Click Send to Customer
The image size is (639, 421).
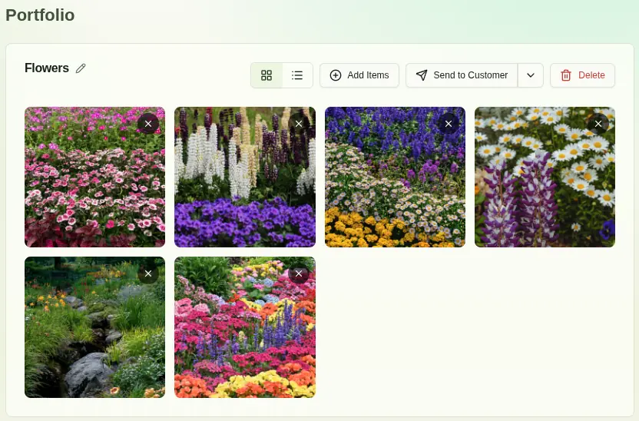pos(462,75)
